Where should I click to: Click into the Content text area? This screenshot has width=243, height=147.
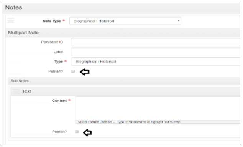pos(158,108)
